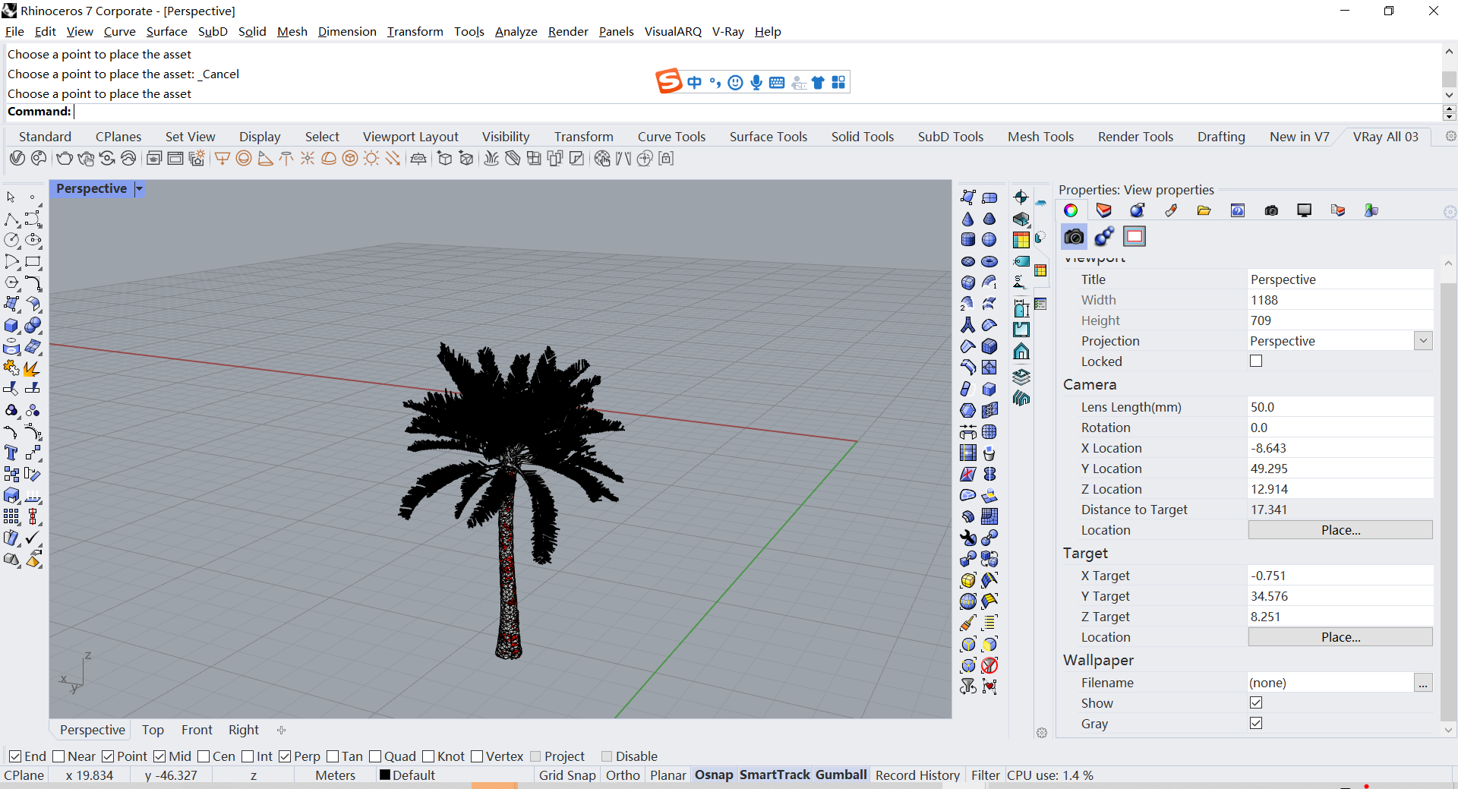
Task: Switch to the Surface Tools toolbar tab
Action: [768, 137]
